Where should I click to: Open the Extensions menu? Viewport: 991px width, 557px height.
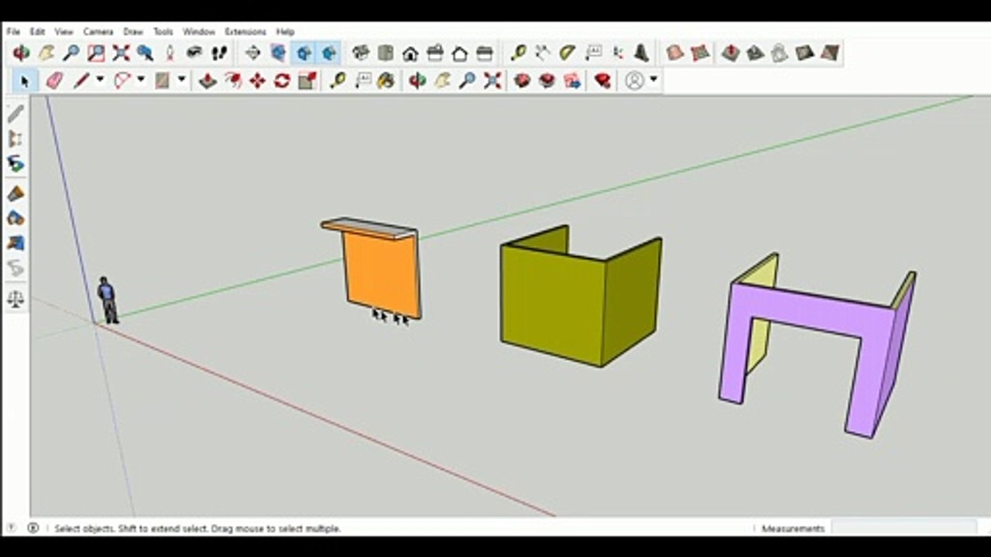[x=245, y=32]
